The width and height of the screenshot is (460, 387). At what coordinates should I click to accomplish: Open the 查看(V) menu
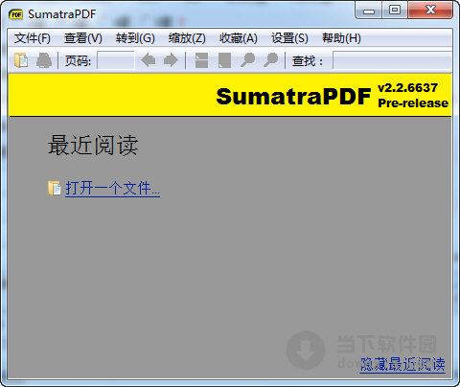(83, 38)
